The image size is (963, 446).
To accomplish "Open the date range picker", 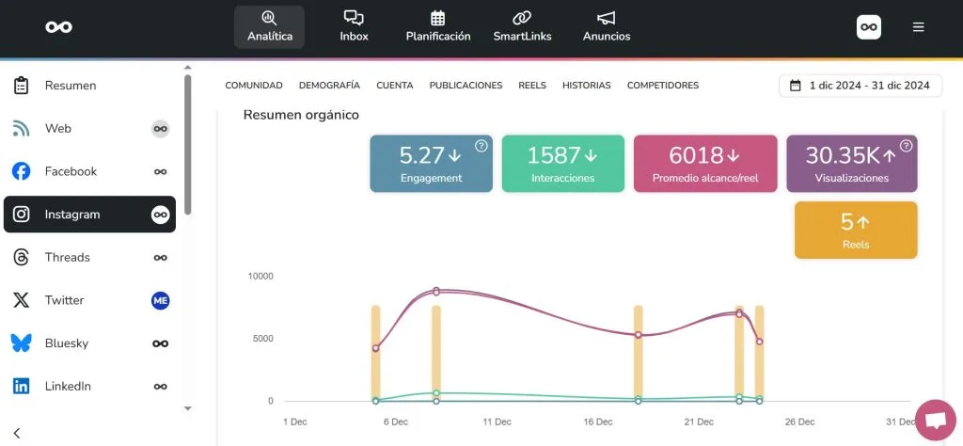I will click(860, 86).
